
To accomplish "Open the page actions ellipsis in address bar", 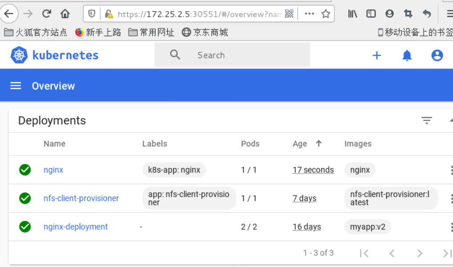I will 309,14.
